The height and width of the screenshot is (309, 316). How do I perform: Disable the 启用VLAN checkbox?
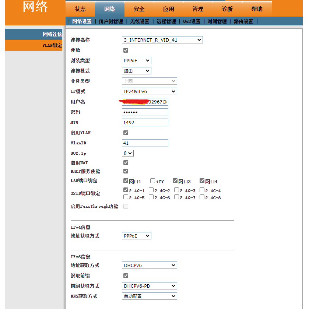click(126, 133)
